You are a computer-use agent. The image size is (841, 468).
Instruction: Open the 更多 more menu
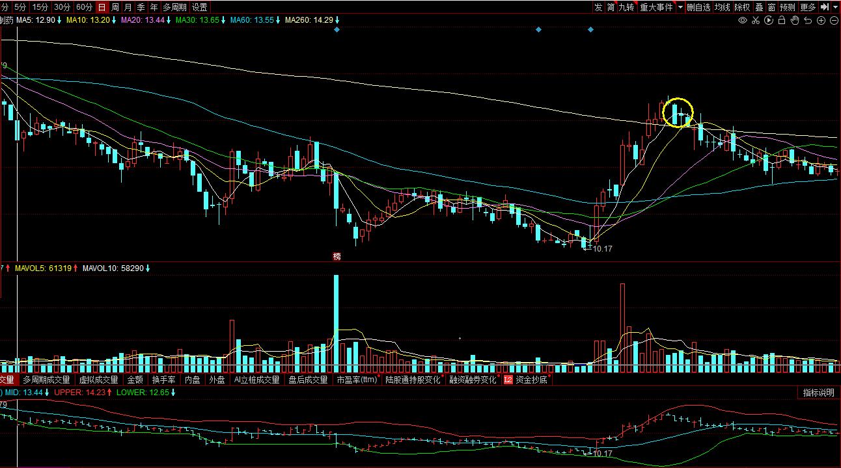click(x=808, y=7)
